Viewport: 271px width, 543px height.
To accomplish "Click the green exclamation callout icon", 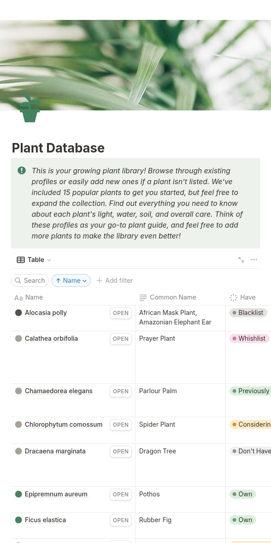I will tap(22, 171).
